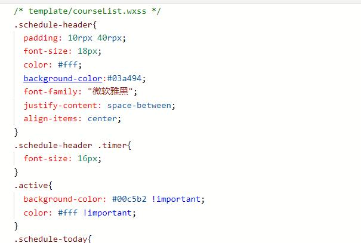Select the .active{ selector line

click(x=33, y=186)
